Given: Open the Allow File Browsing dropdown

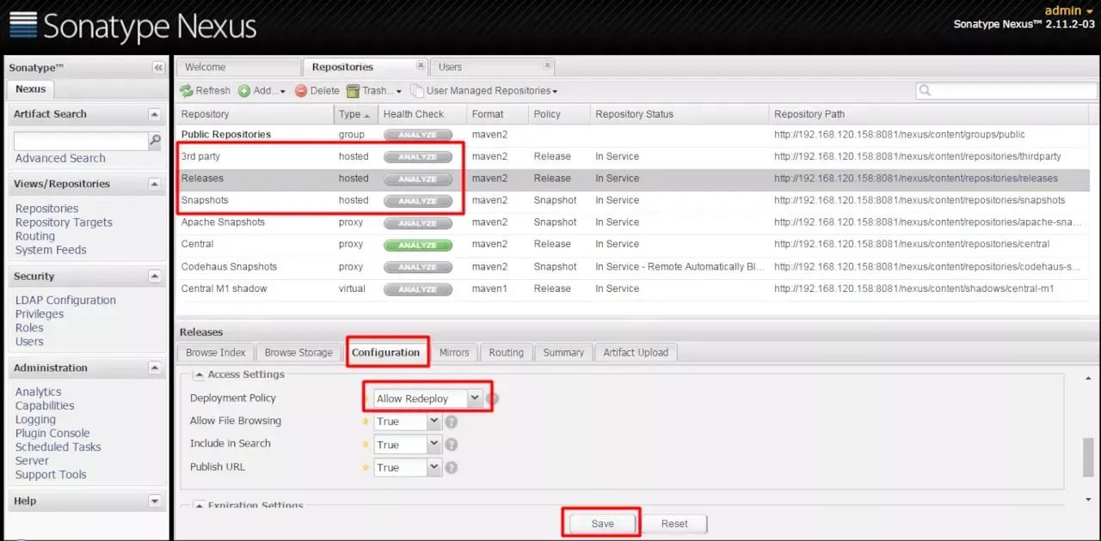Looking at the screenshot, I should (434, 422).
